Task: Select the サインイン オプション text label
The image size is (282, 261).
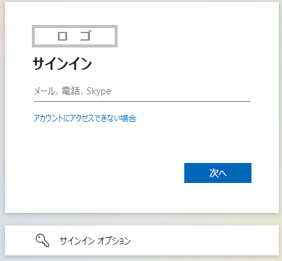Action: tap(95, 240)
